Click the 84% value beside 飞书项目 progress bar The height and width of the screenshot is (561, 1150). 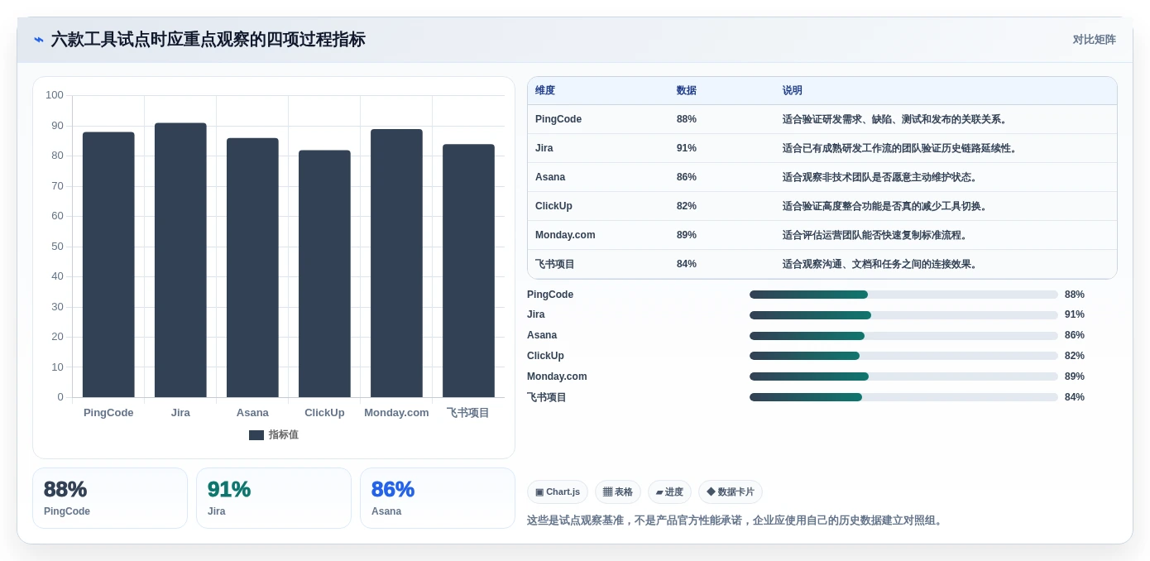coord(1075,397)
